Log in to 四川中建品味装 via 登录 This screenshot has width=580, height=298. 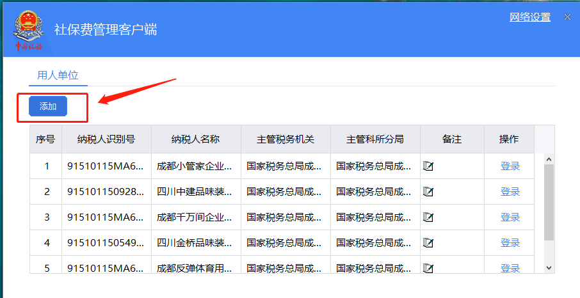510,191
